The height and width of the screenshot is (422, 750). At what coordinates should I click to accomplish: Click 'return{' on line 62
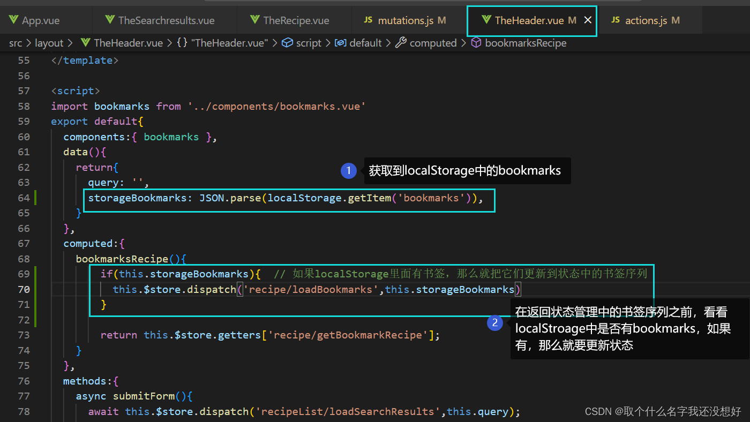pyautogui.click(x=97, y=167)
